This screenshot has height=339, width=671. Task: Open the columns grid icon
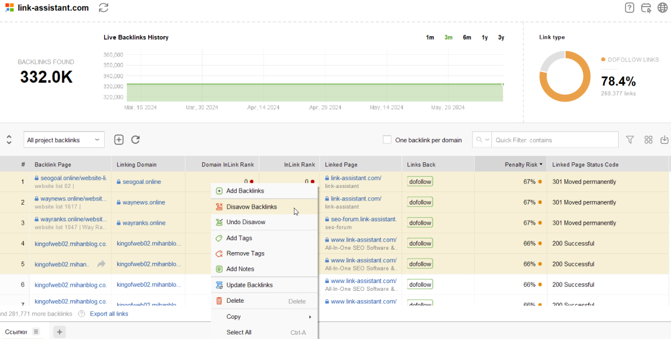648,140
